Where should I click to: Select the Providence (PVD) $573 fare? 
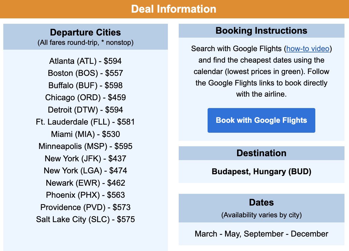(x=85, y=207)
